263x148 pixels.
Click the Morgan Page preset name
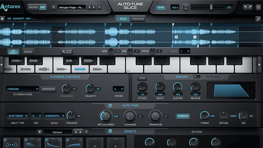tap(72, 7)
